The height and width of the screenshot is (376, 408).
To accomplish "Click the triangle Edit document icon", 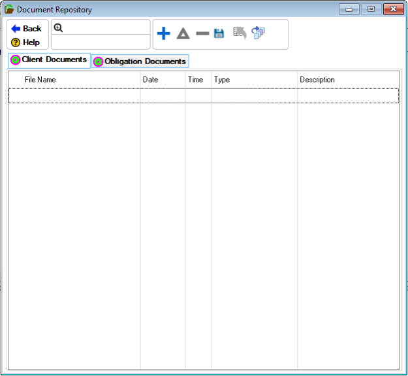I will (183, 33).
